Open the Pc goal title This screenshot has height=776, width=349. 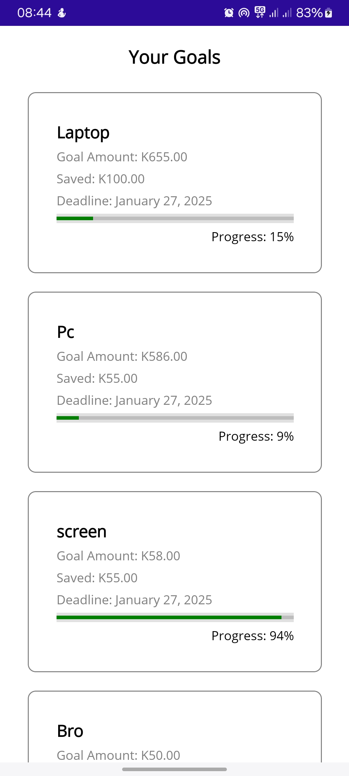tap(66, 332)
